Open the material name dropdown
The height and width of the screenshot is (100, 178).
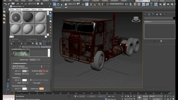31,47
